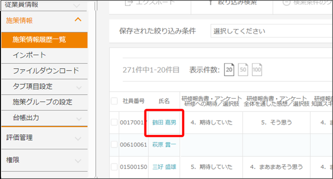
Task: Open employee link 萩原 貫一
Action: pos(164,145)
